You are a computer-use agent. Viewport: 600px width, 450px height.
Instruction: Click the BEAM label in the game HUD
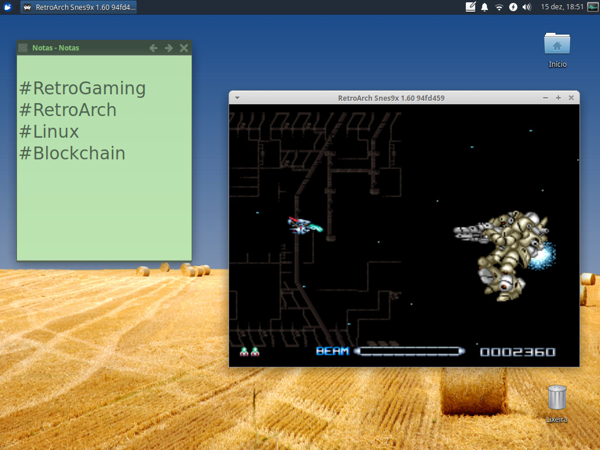tap(332, 352)
